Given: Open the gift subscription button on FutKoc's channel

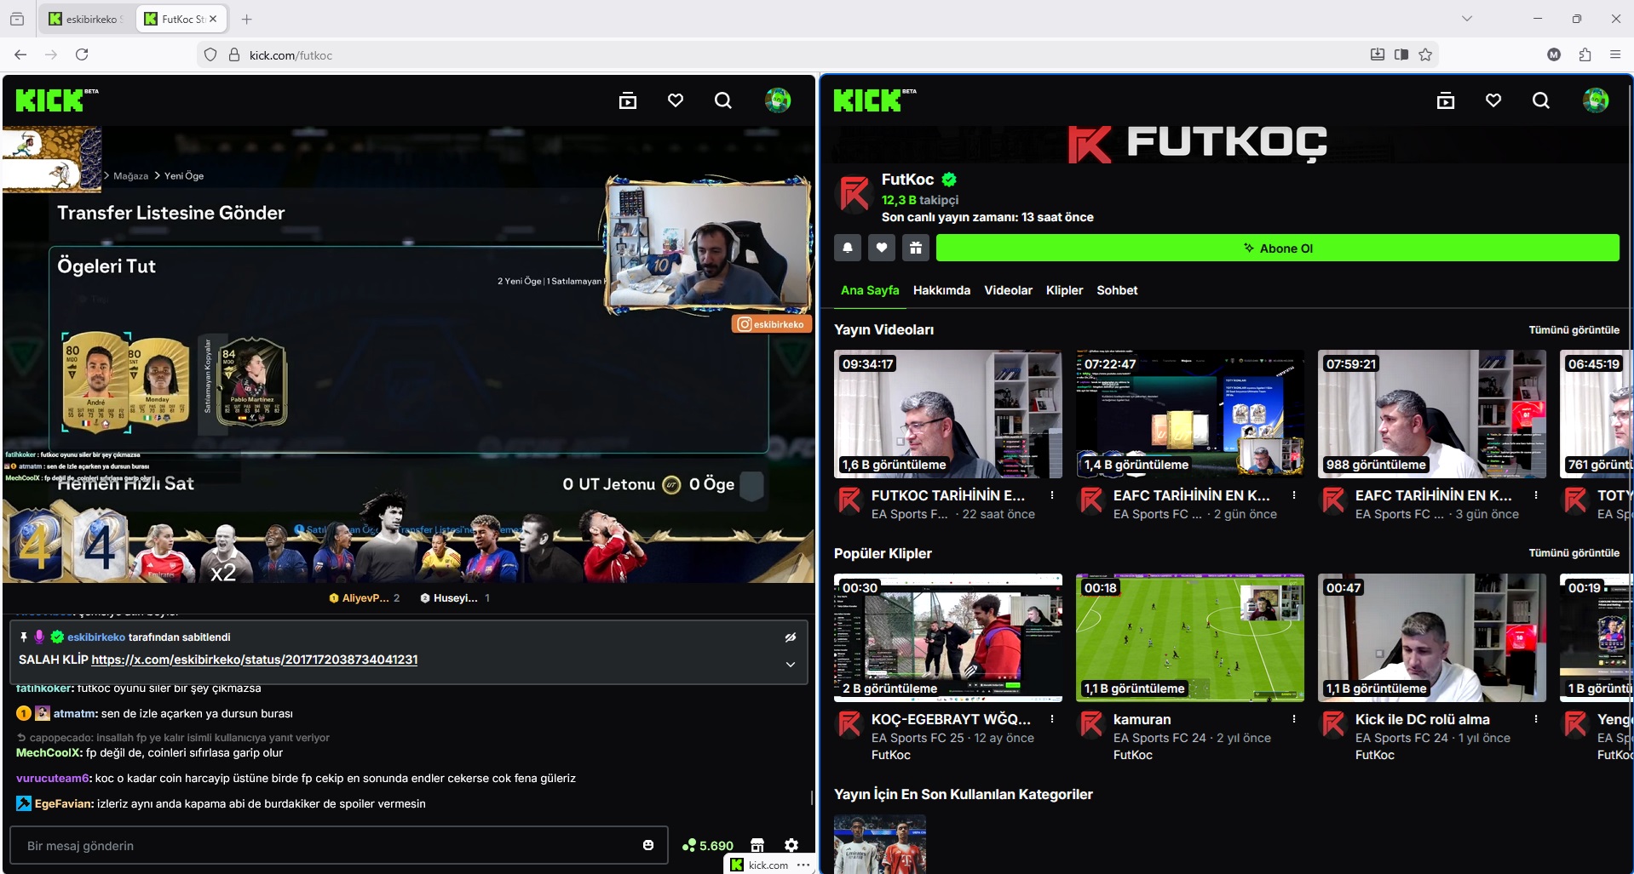Looking at the screenshot, I should [x=916, y=248].
